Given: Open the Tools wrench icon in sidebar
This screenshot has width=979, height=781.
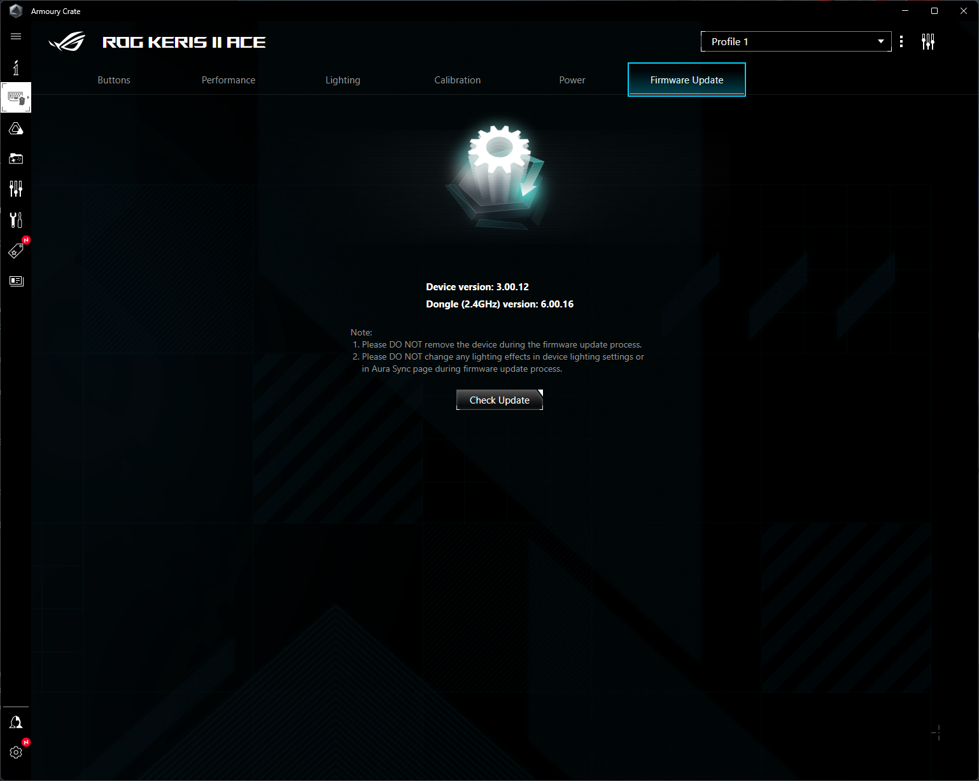Looking at the screenshot, I should point(16,220).
